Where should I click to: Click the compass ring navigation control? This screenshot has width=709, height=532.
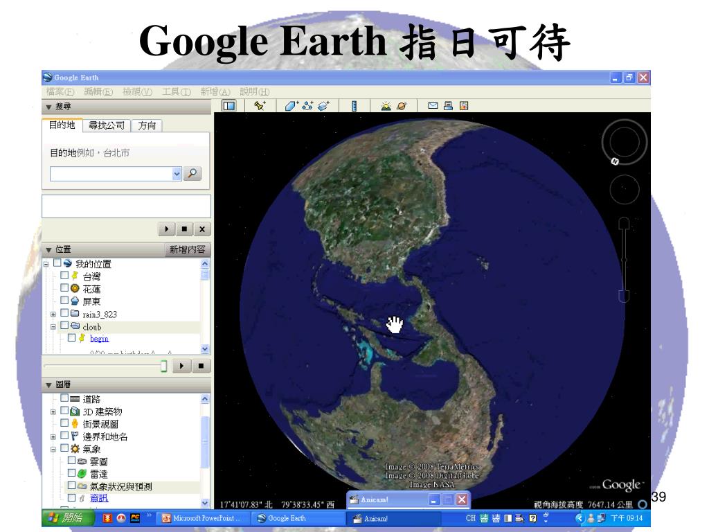pyautogui.click(x=625, y=142)
